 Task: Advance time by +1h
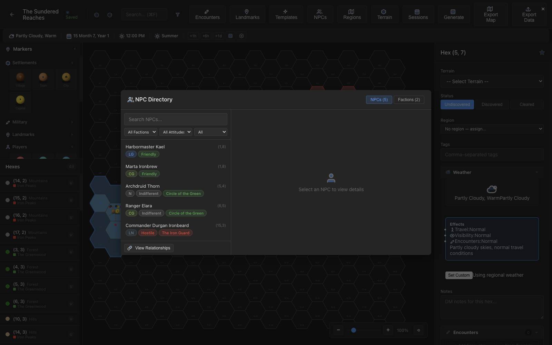pyautogui.click(x=193, y=36)
